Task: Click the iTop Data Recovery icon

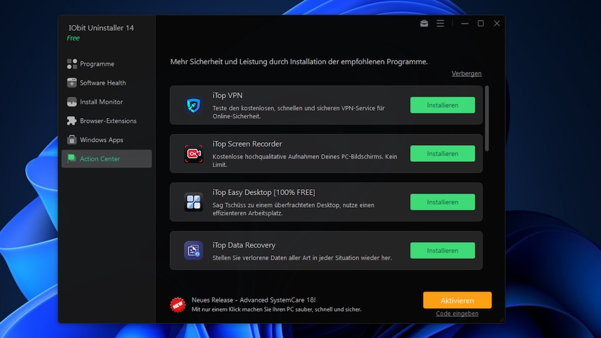Action: (x=193, y=251)
